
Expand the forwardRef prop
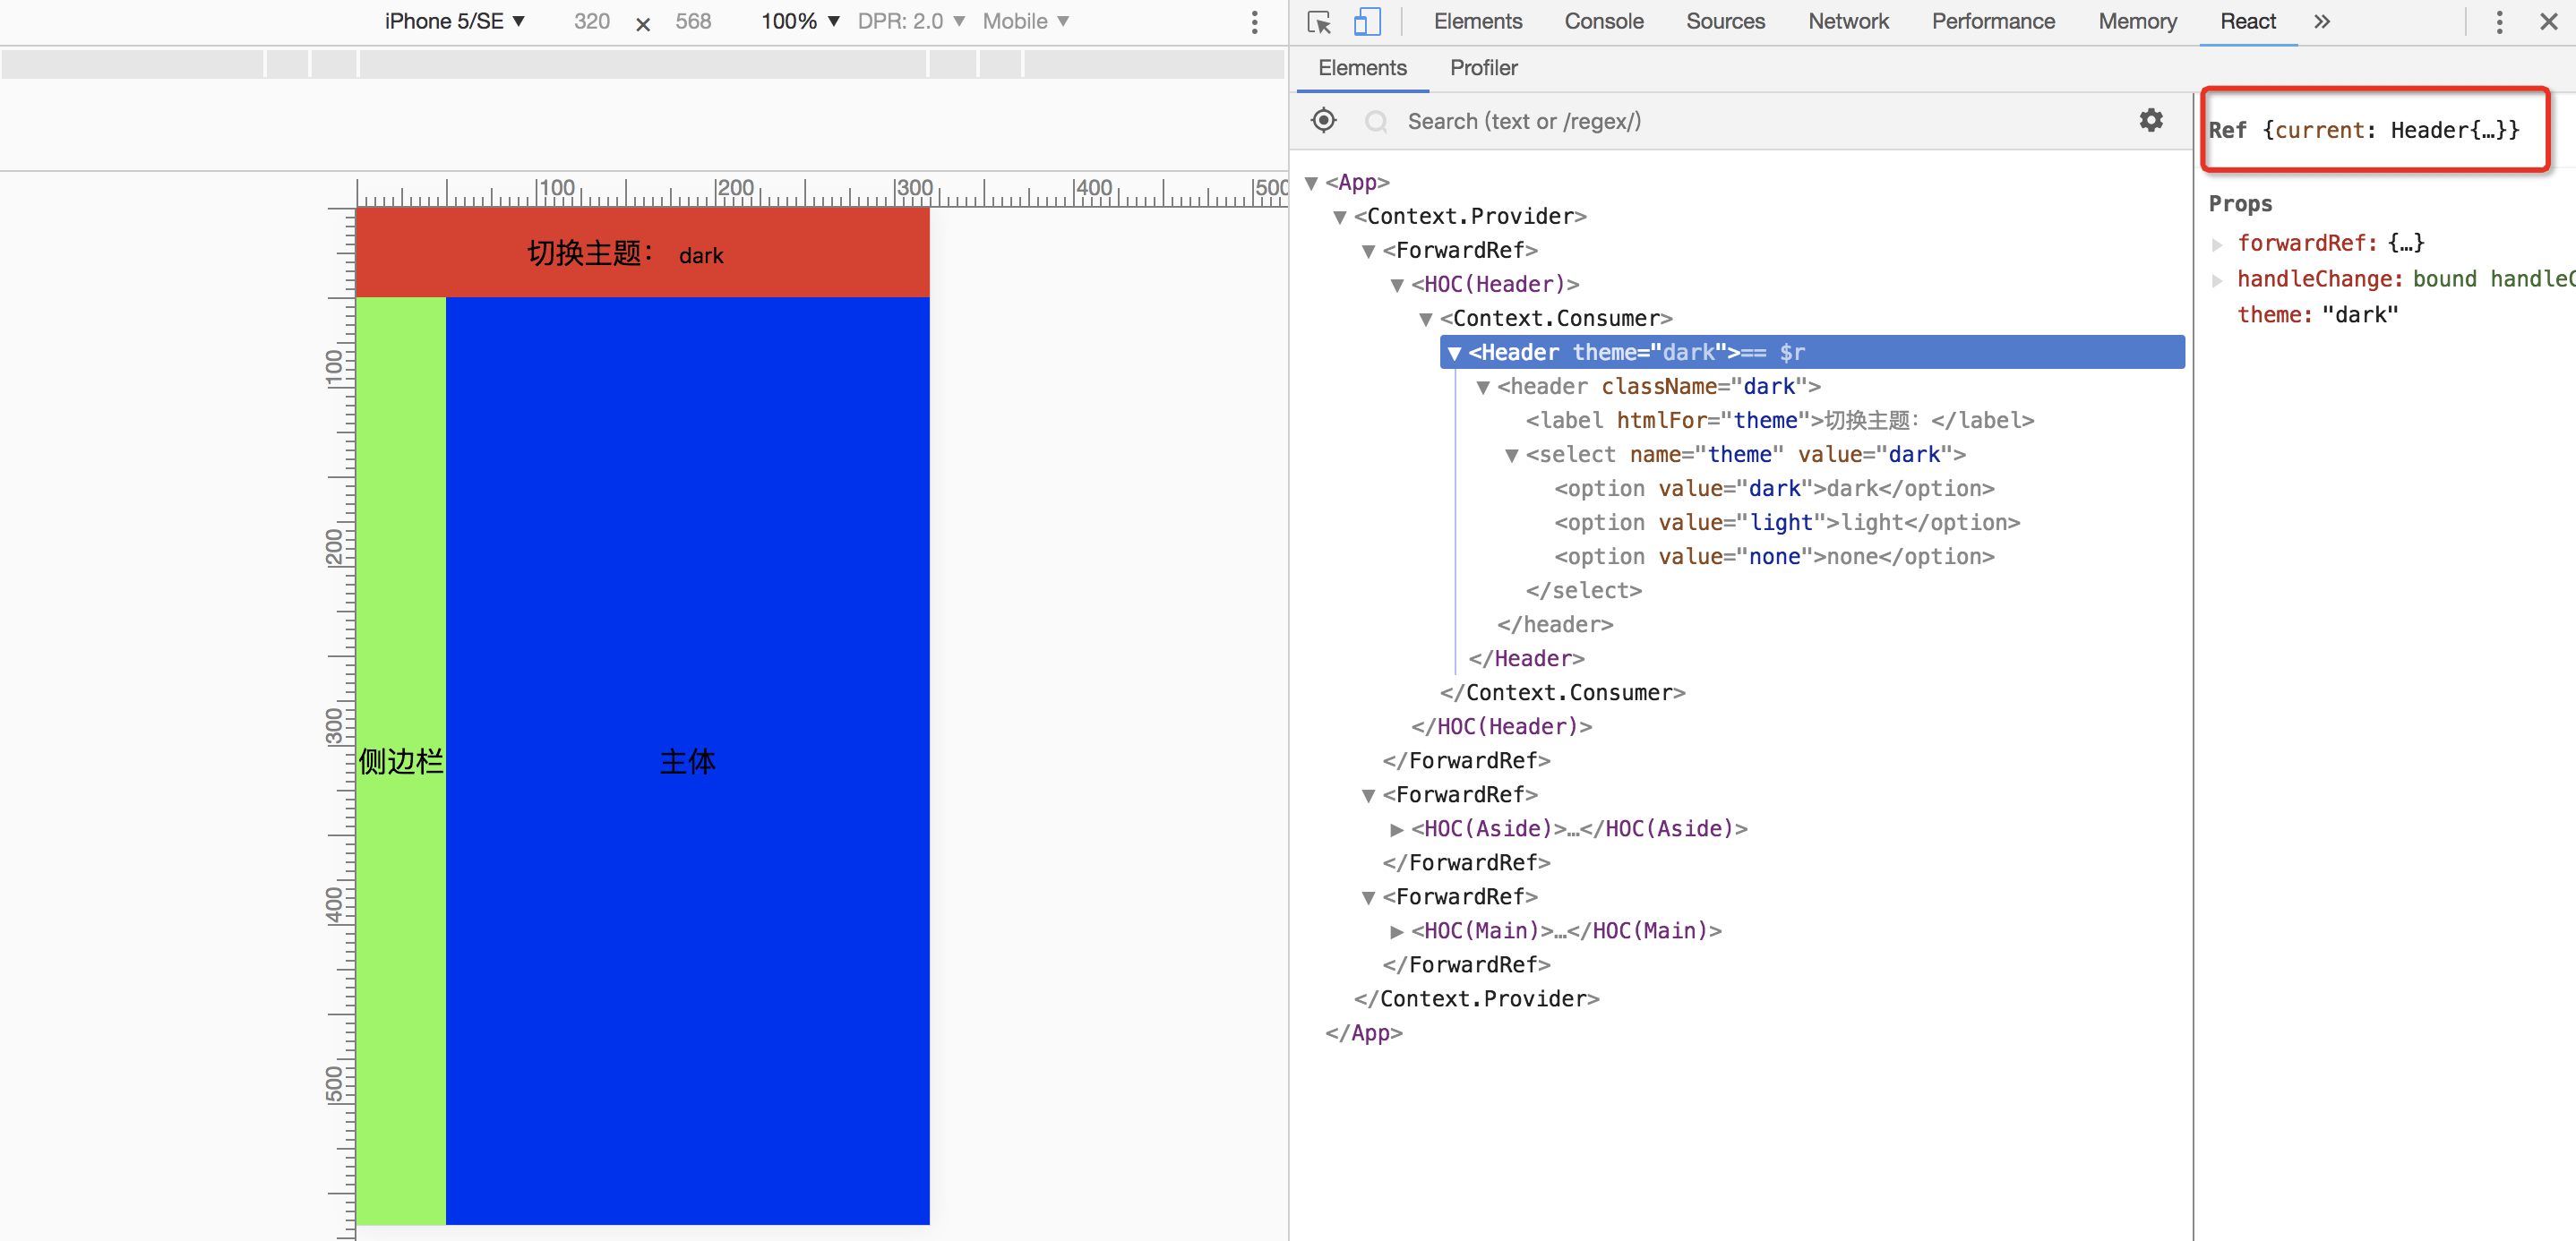[2217, 244]
